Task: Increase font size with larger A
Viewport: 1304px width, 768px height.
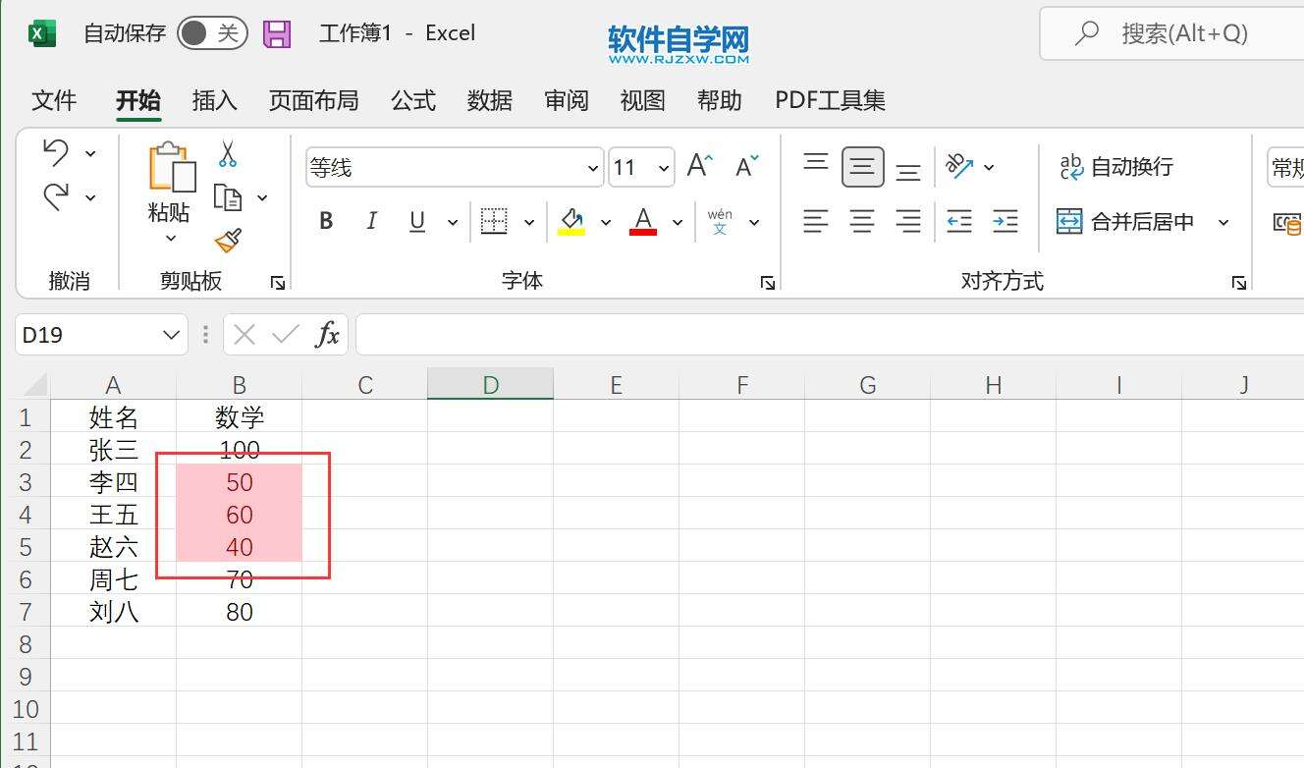Action: (700, 166)
